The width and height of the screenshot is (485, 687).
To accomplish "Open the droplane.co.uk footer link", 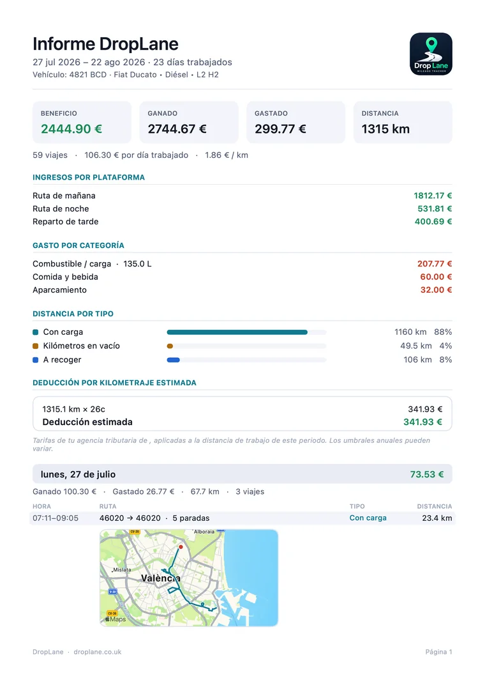I will click(98, 652).
